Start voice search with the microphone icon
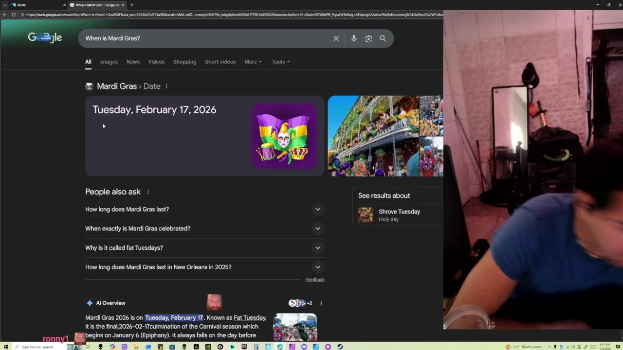Screen dimensions: 623x350 (354, 38)
